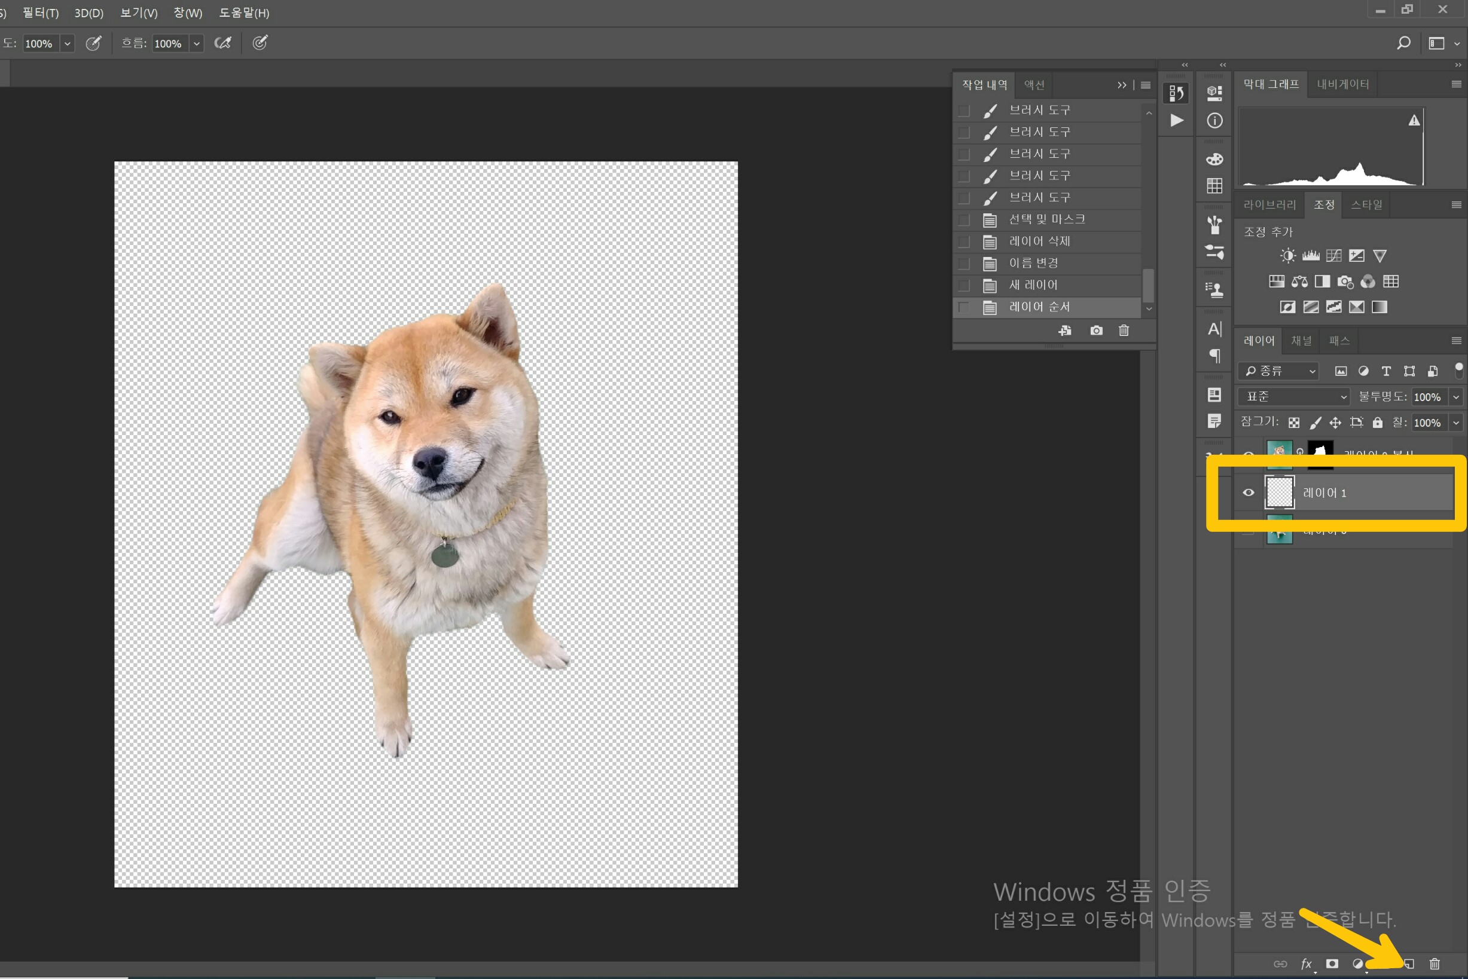Click the 레이어 1 thumbnail
Viewport: 1468px width, 979px height.
tap(1278, 492)
